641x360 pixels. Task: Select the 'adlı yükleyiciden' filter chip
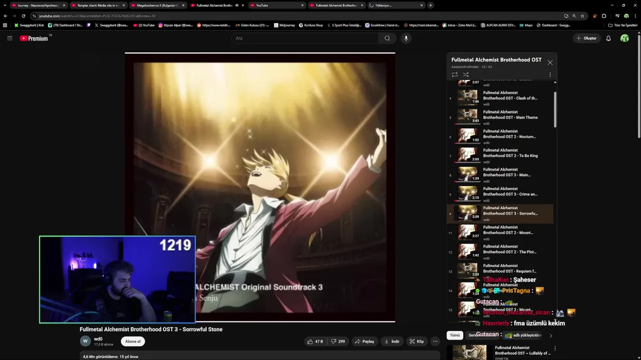(523, 335)
